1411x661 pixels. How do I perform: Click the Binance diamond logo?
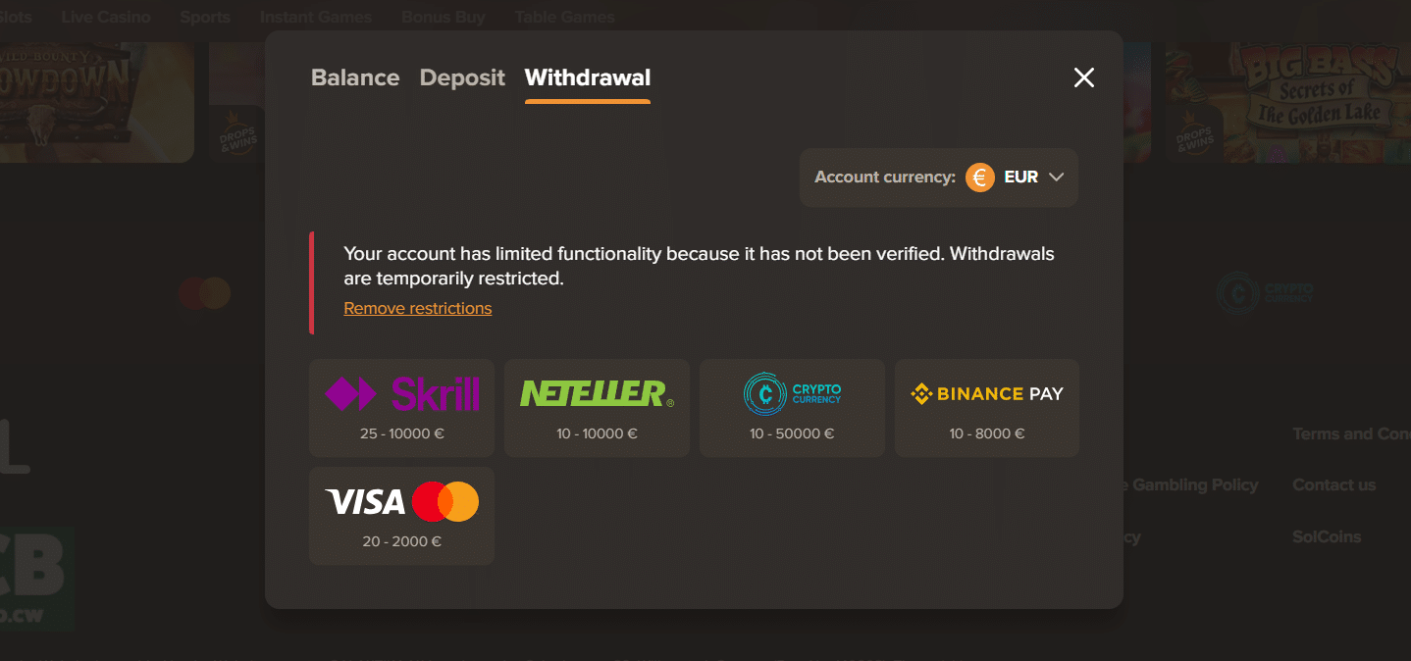click(919, 393)
